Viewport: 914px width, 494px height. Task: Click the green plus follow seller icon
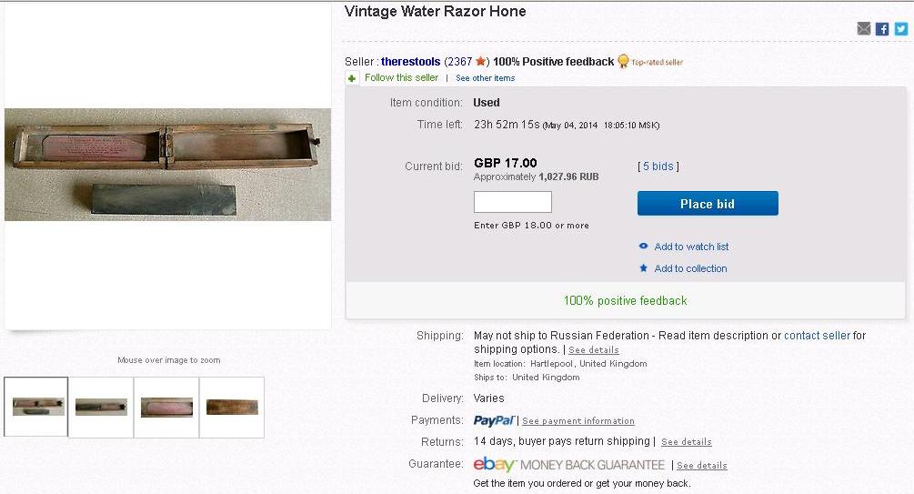coord(353,78)
